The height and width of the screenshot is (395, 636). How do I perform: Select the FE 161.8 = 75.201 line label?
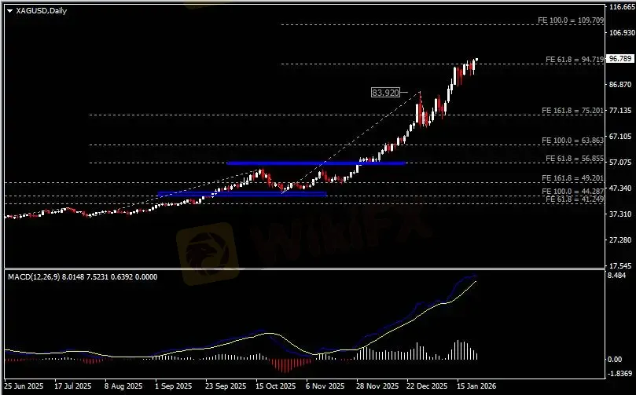572,111
